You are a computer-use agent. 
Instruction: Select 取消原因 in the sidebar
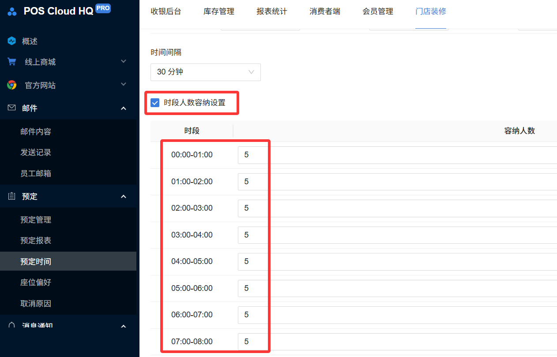[36, 303]
